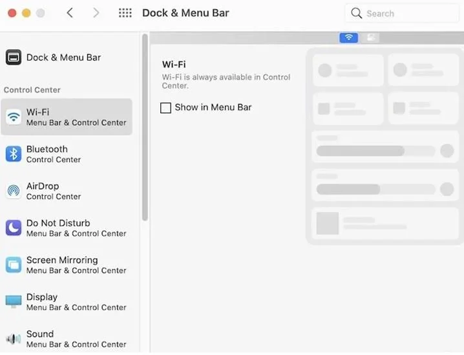464x355 pixels.
Task: Click the Sound speaker icon
Action: [x=14, y=339]
